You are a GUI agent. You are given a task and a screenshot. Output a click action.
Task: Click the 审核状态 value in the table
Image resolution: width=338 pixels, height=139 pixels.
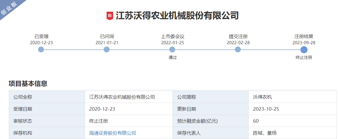(x=96, y=121)
